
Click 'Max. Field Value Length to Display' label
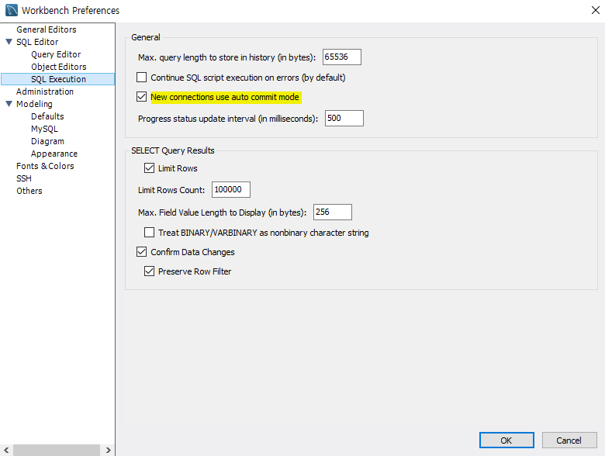(223, 212)
